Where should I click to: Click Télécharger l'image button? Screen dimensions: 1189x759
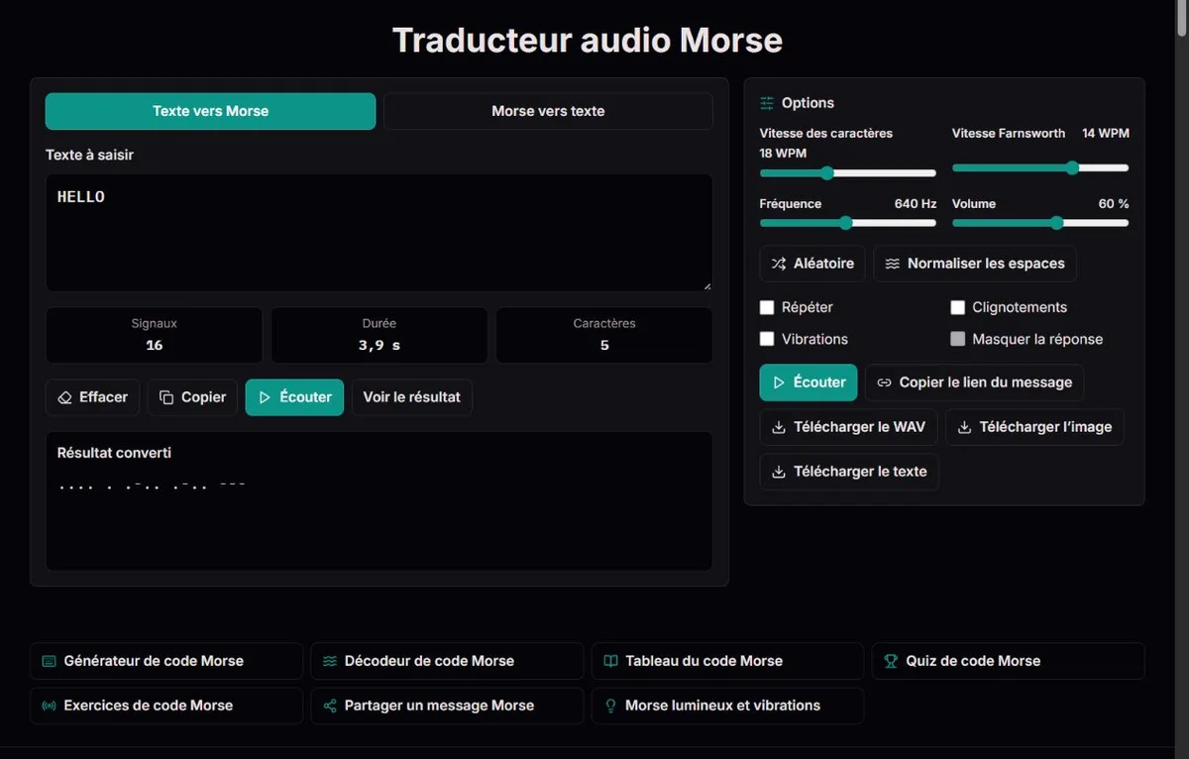(1034, 427)
